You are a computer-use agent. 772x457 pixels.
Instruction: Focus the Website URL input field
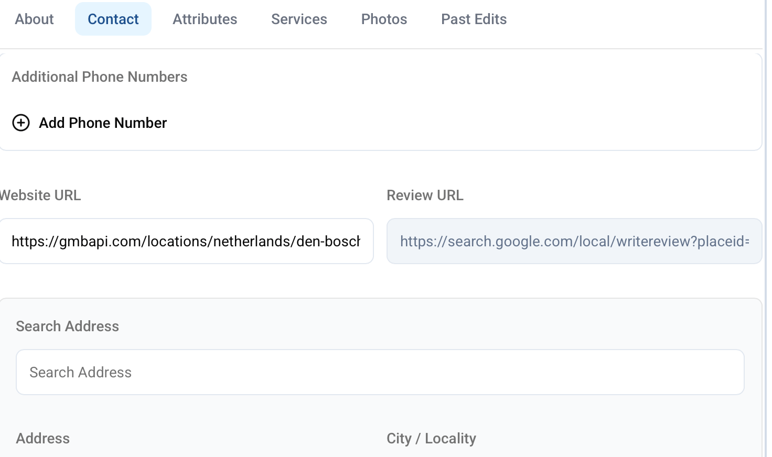pos(186,241)
